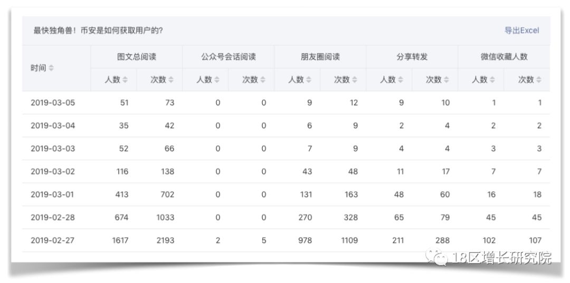Click sharers value 211
The image size is (570, 283).
[x=398, y=240]
